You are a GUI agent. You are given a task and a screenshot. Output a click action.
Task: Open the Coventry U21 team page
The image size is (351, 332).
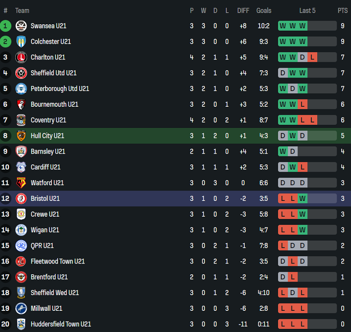[x=48, y=120]
